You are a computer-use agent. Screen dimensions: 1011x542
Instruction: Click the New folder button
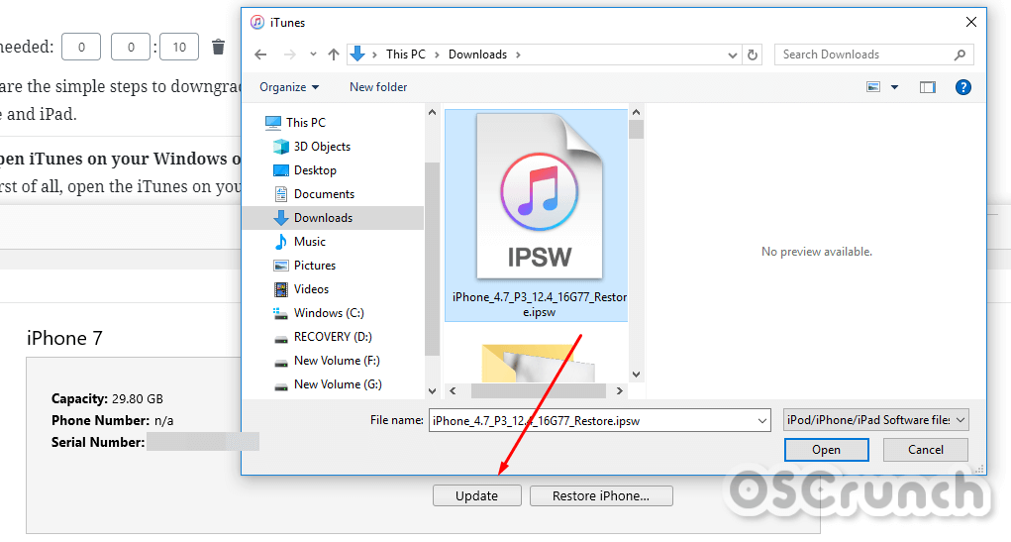pyautogui.click(x=378, y=87)
